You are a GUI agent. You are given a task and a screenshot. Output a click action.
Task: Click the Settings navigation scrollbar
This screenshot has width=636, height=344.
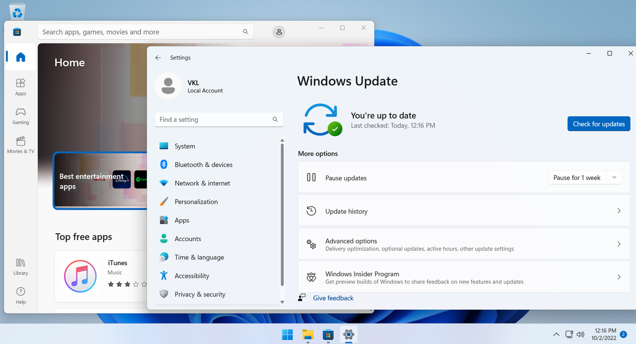click(282, 215)
